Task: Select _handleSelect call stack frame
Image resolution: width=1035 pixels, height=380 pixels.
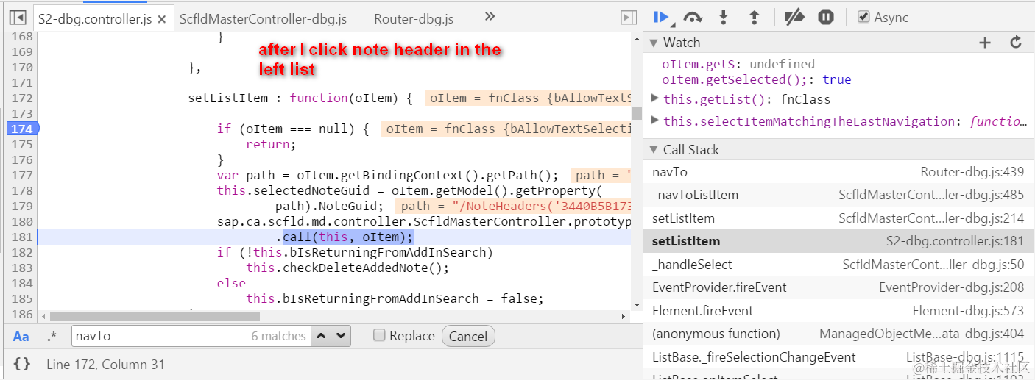Action: click(839, 265)
